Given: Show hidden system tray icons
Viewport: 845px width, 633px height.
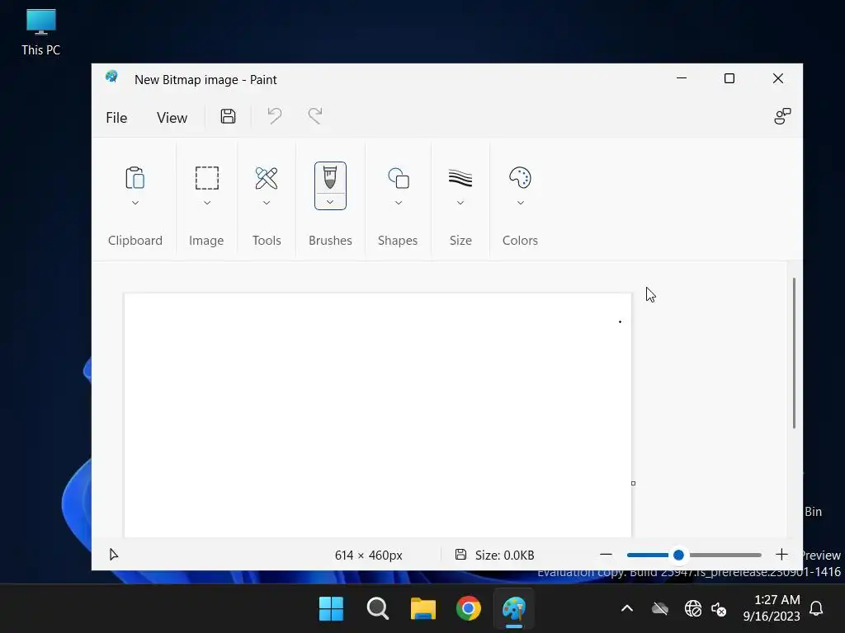Looking at the screenshot, I should tap(627, 609).
